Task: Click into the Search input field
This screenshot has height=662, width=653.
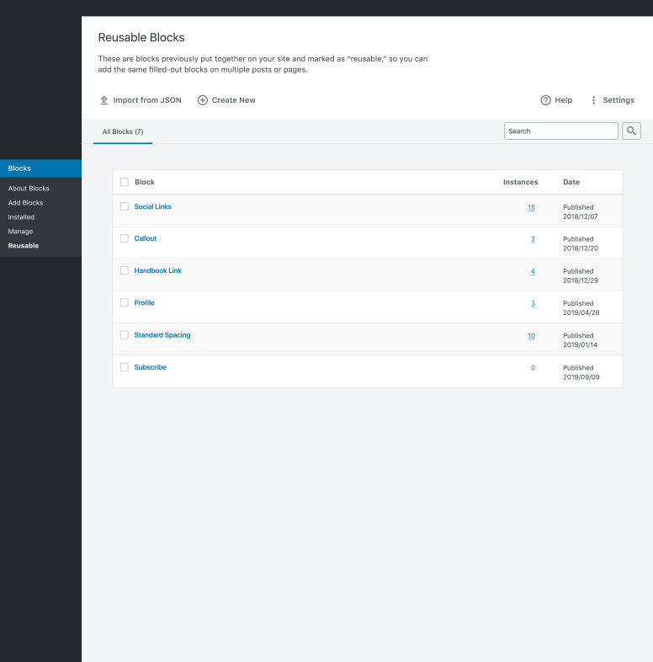Action: (x=560, y=131)
